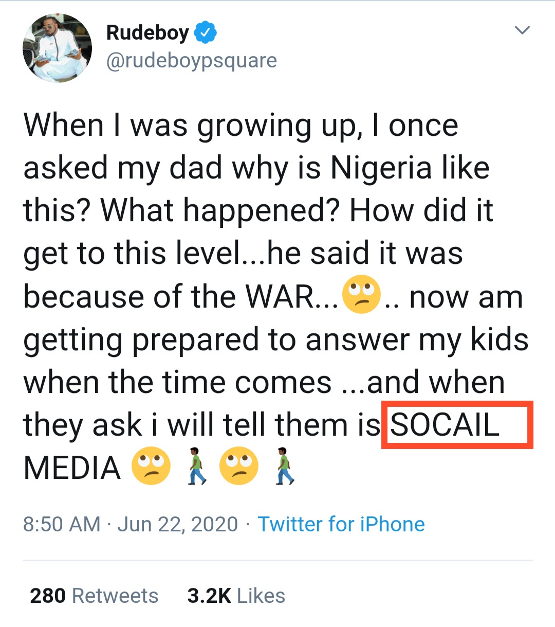Tap the second eye-roll emoji after MEDIA

coord(238,465)
